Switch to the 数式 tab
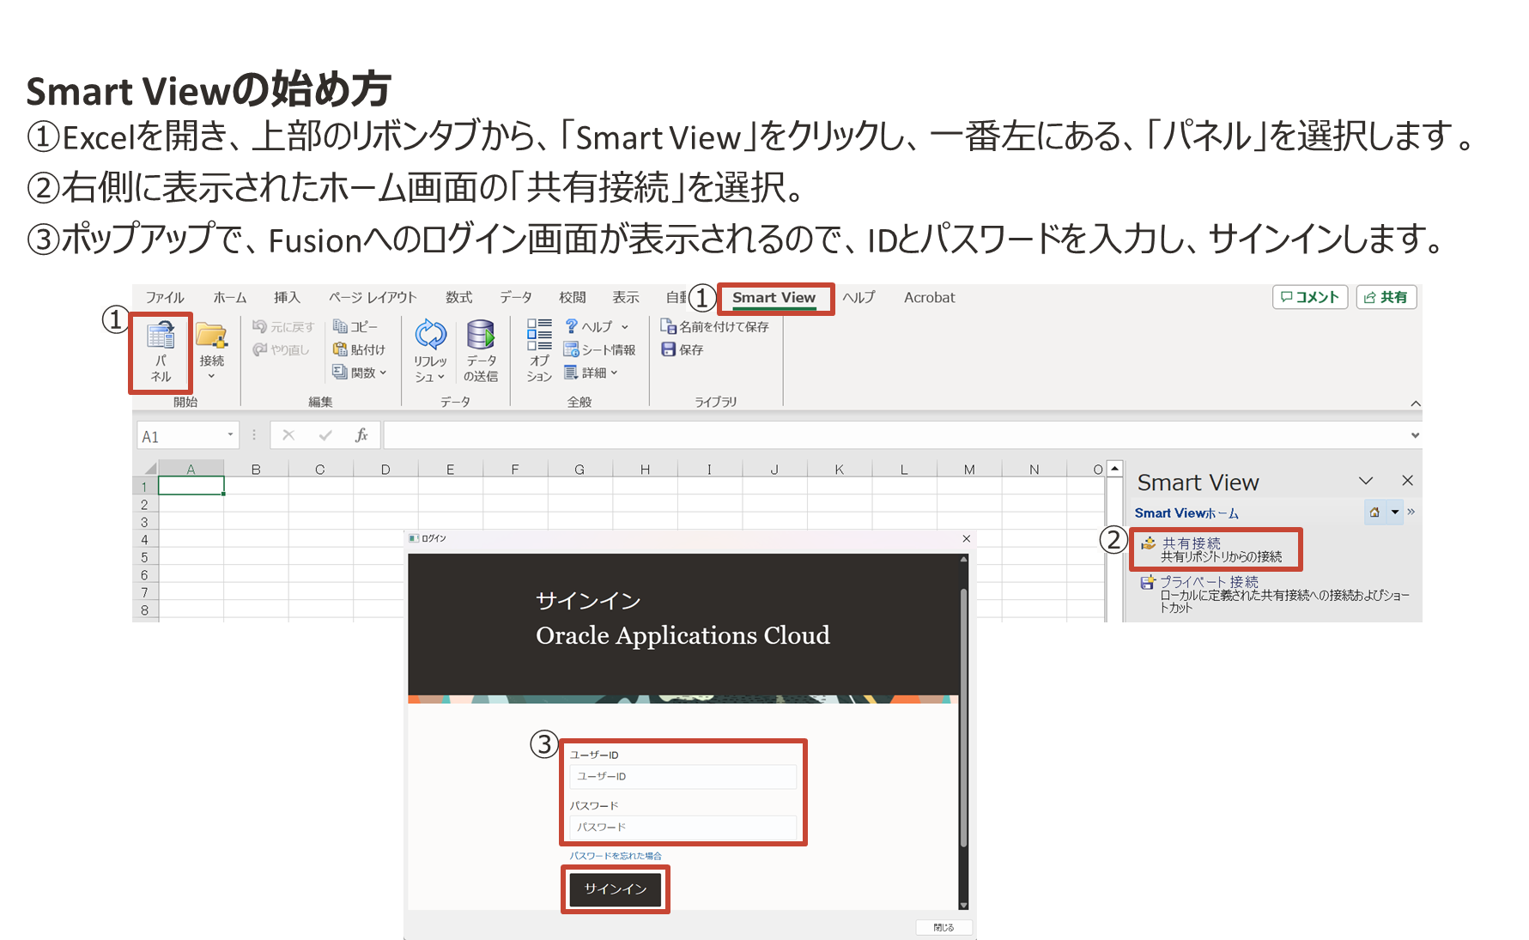The image size is (1529, 940). coord(459,297)
